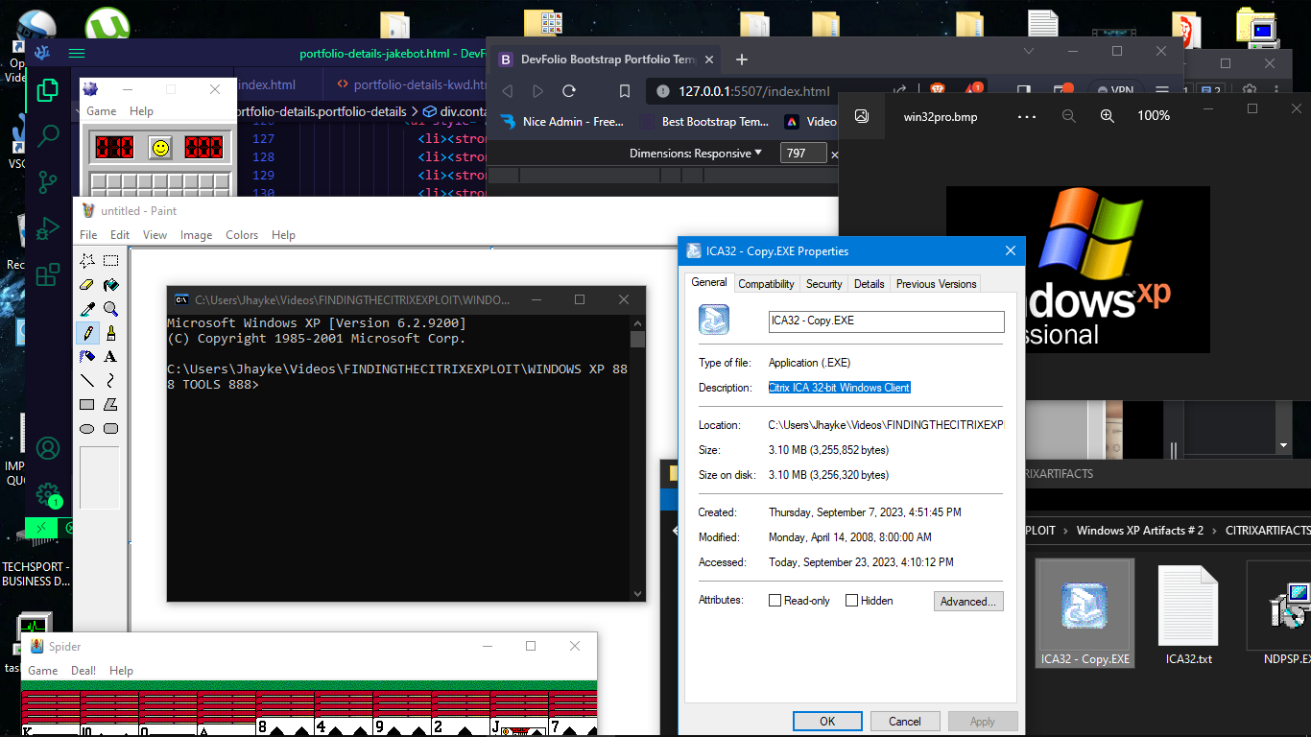
Task: Click the Minesweeper smiley face button
Action: (x=160, y=148)
